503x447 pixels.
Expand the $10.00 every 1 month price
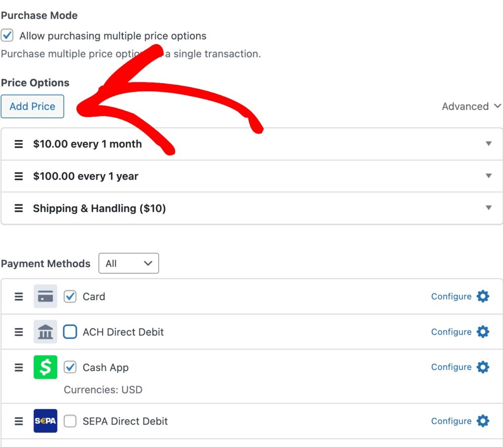pyautogui.click(x=488, y=143)
